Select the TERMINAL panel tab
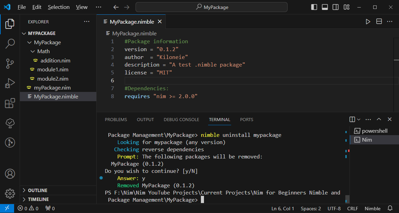Screen dimensions: 399x213 [219, 119]
